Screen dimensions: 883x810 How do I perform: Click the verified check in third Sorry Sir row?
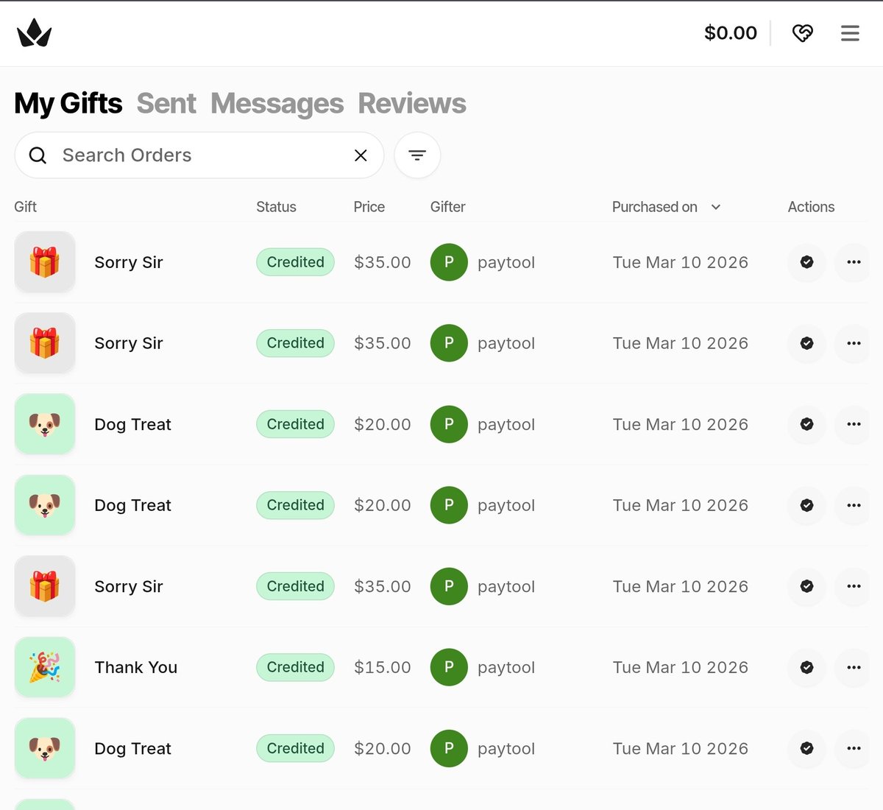[806, 586]
